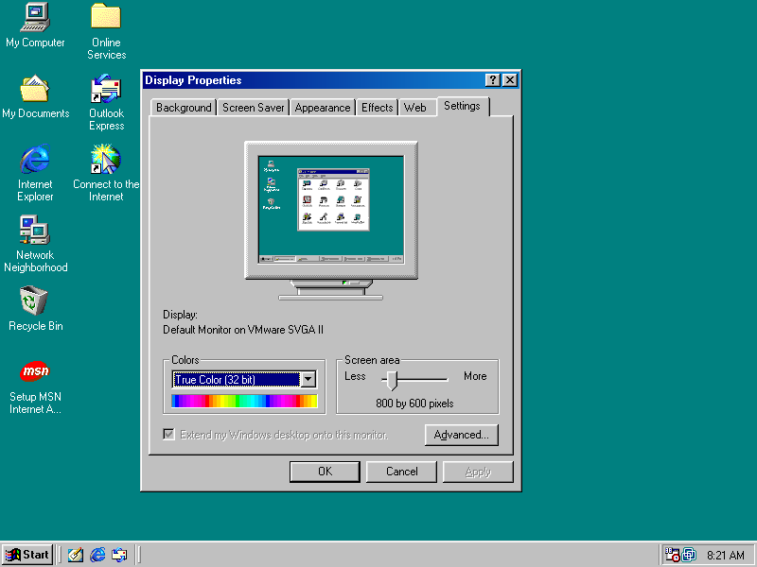The height and width of the screenshot is (567, 757).
Task: Click the Settings tab
Action: pyautogui.click(x=462, y=106)
